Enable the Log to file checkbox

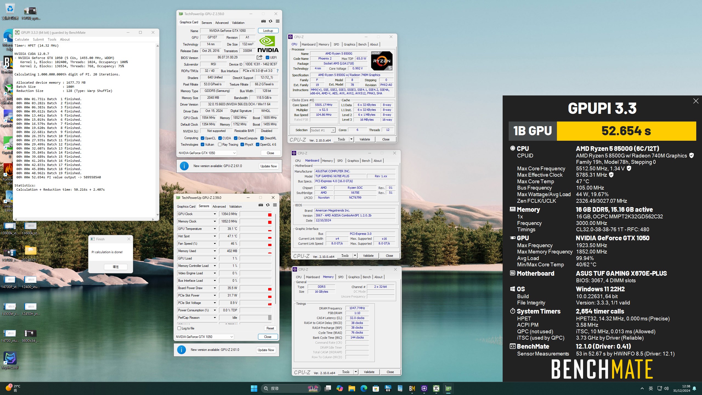179,328
